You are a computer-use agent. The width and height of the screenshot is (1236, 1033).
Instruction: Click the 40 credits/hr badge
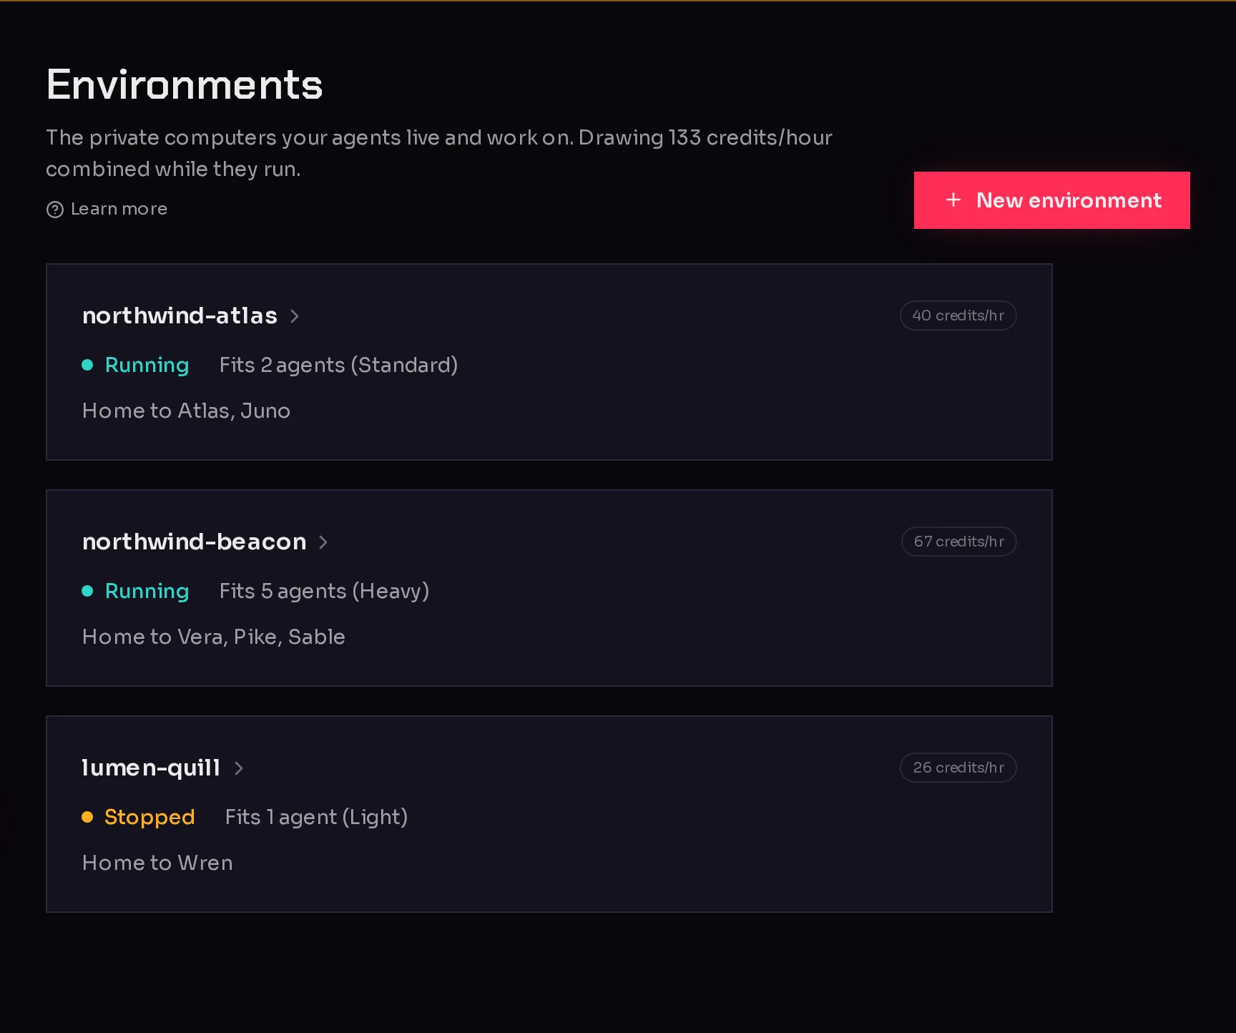[958, 315]
